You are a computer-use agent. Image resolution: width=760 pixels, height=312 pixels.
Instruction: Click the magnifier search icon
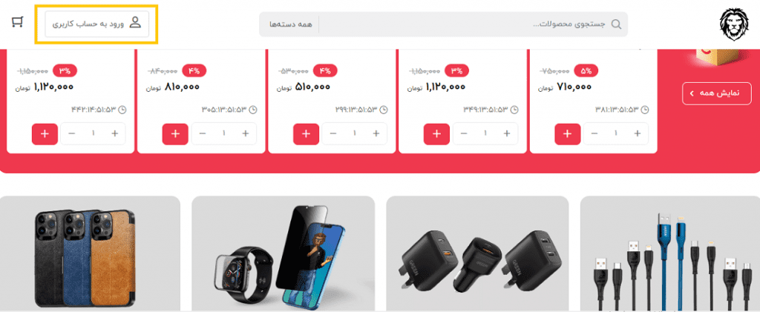click(615, 24)
